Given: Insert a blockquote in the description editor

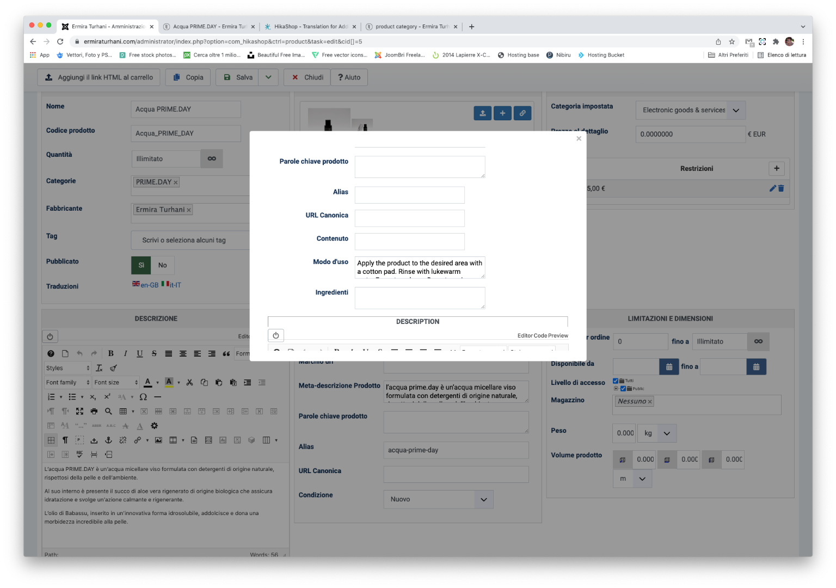Looking at the screenshot, I should click(x=226, y=353).
